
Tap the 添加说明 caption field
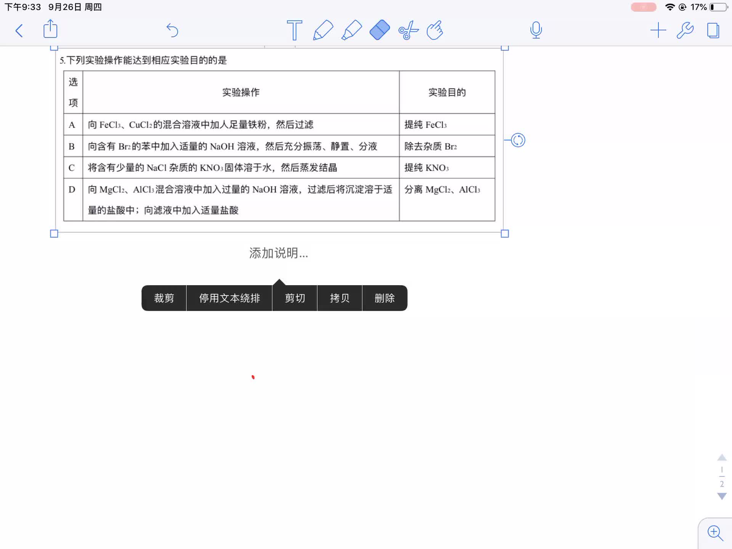pos(279,253)
